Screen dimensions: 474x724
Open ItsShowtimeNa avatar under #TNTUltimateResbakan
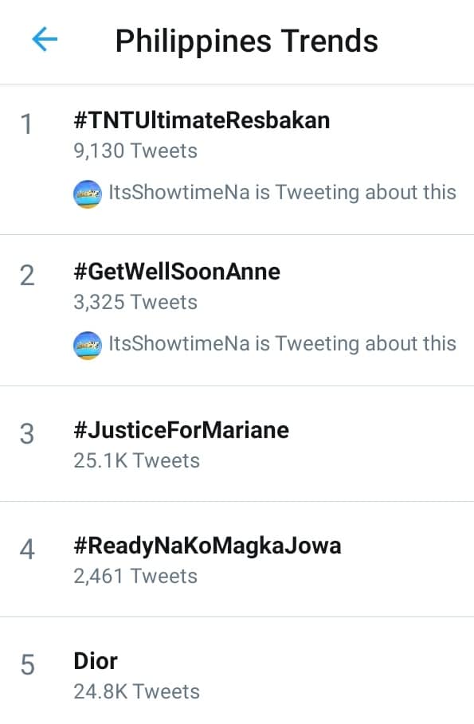pos(88,194)
